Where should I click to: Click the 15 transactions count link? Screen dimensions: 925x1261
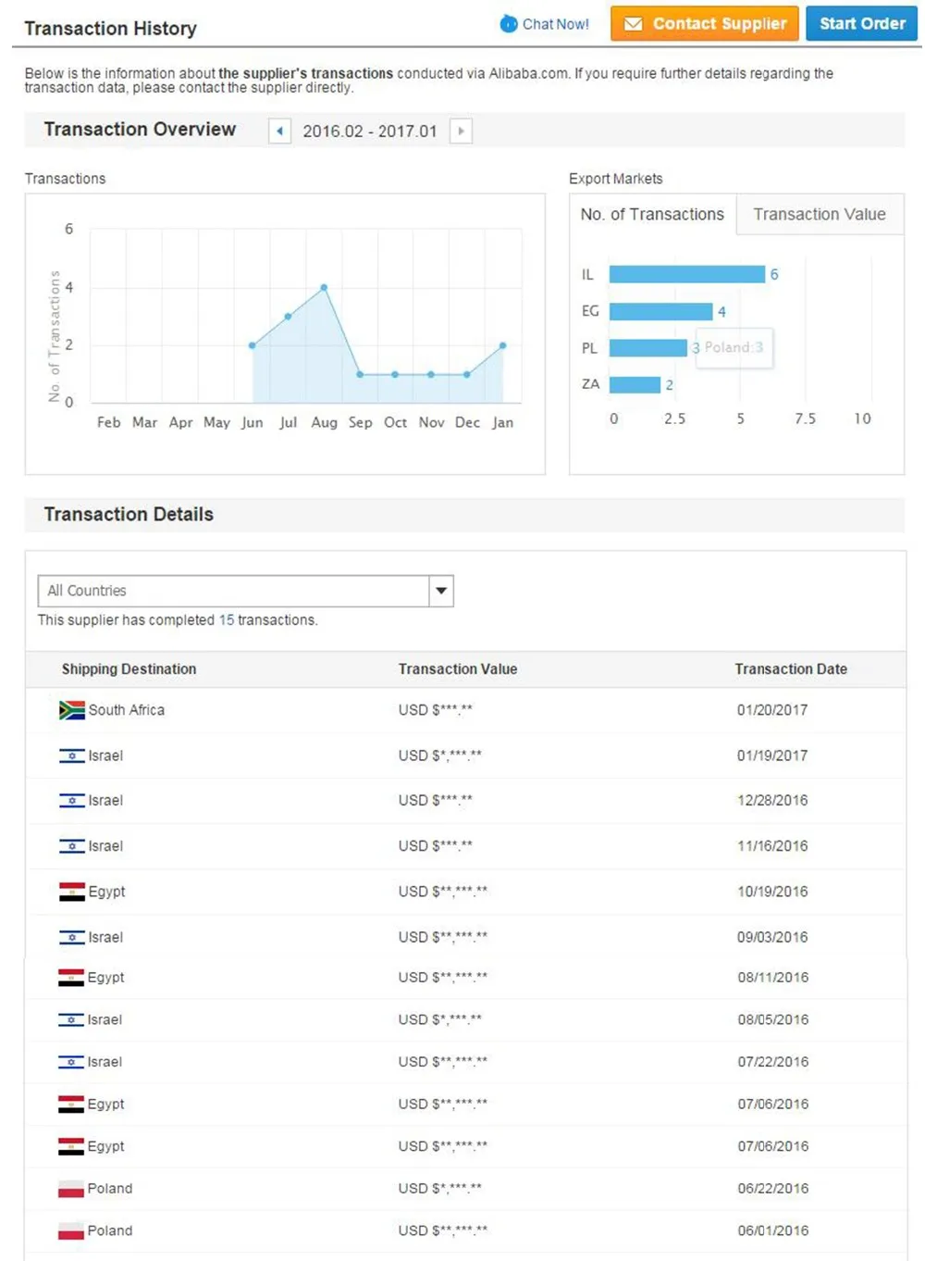(x=227, y=620)
